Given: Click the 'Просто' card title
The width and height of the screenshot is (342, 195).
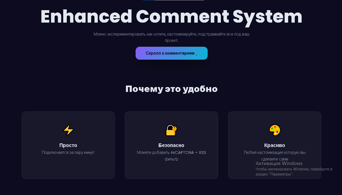Looking at the screenshot, I should point(68,145).
